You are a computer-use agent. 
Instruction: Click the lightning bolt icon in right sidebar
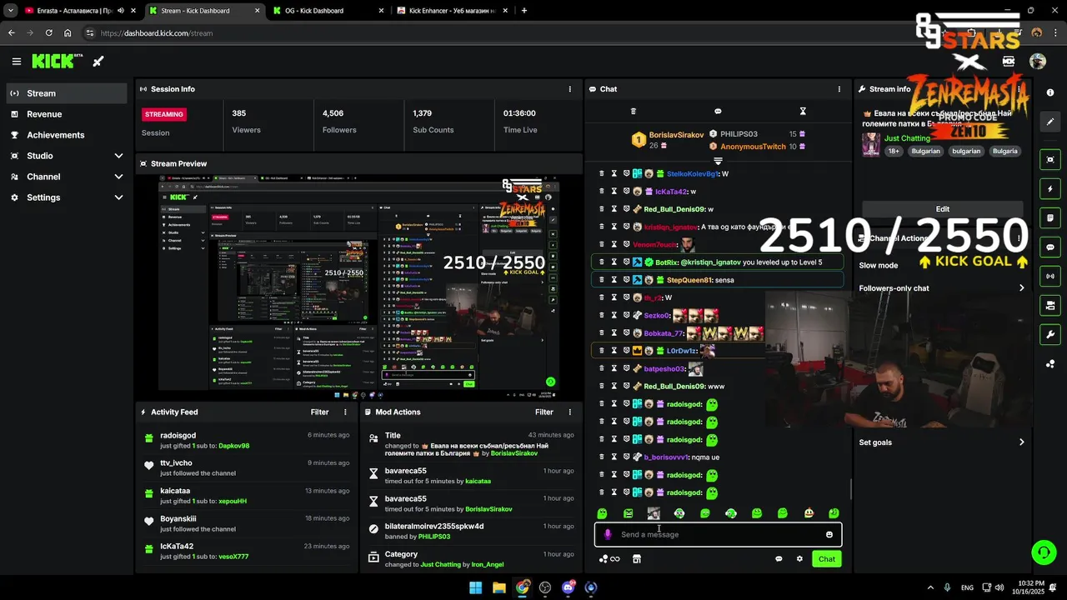click(x=1050, y=189)
